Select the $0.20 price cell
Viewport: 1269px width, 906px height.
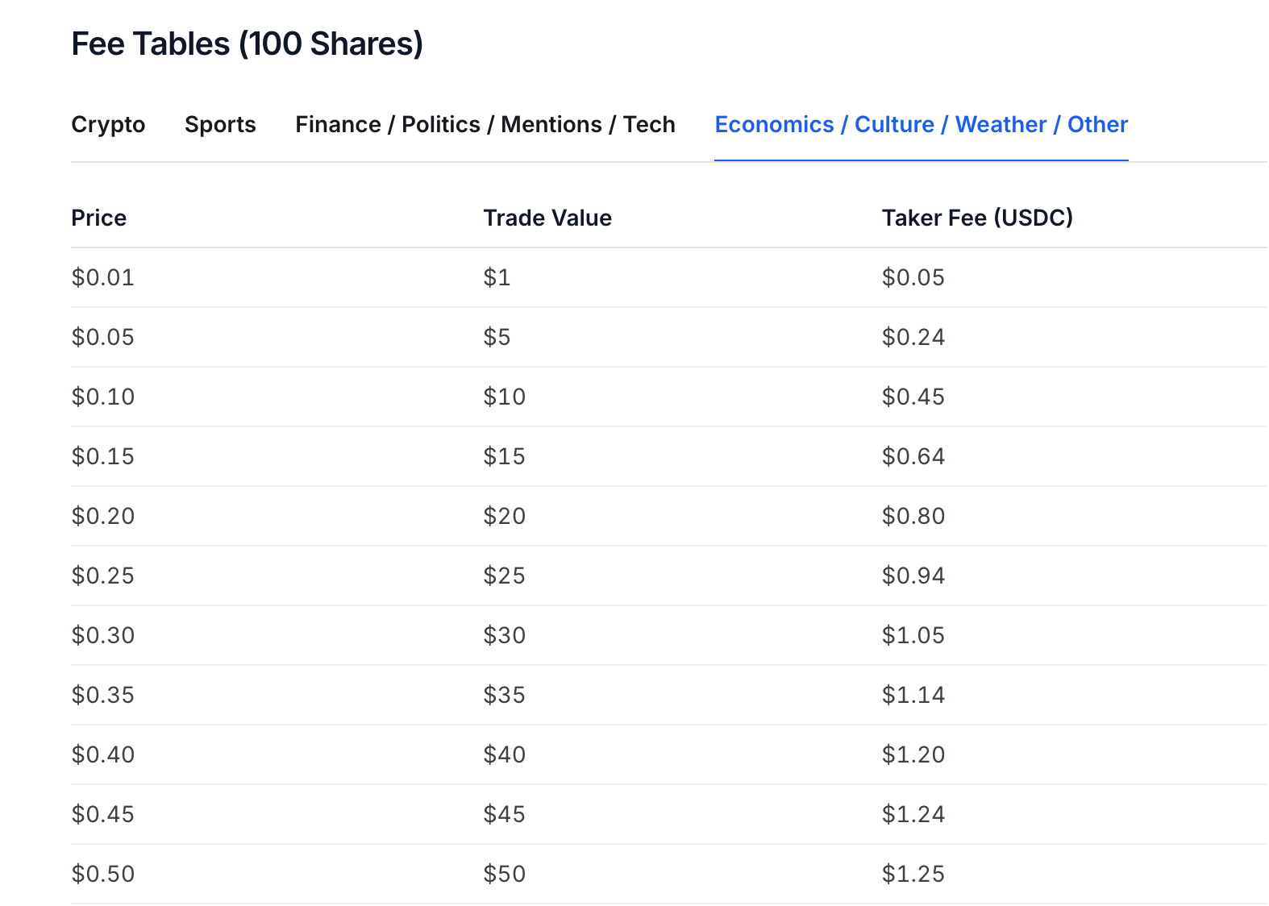102,516
